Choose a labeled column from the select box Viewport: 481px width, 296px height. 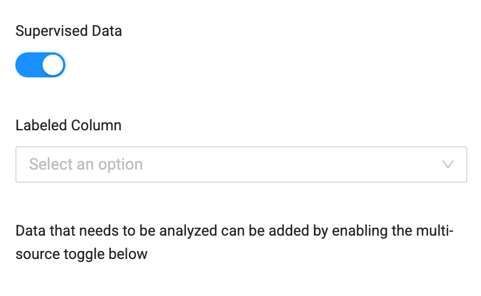[241, 165]
